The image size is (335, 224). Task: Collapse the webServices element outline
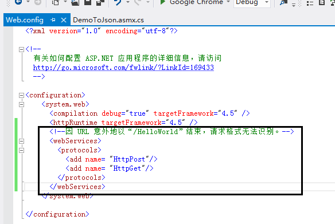[x=21, y=141]
